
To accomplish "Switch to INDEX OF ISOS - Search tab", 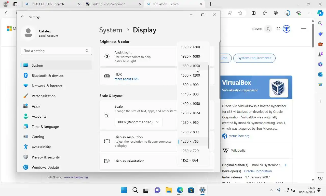I will point(53,4).
